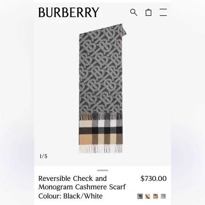Click the word Reversible in the product title
Image resolution: width=205 pixels, height=205 pixels.
[x=54, y=178]
